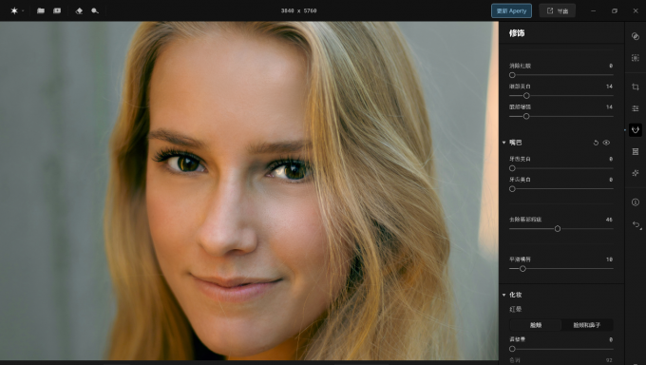The image size is (646, 365).
Task: Collapse the 嘴巴 section triangle
Action: [503, 143]
